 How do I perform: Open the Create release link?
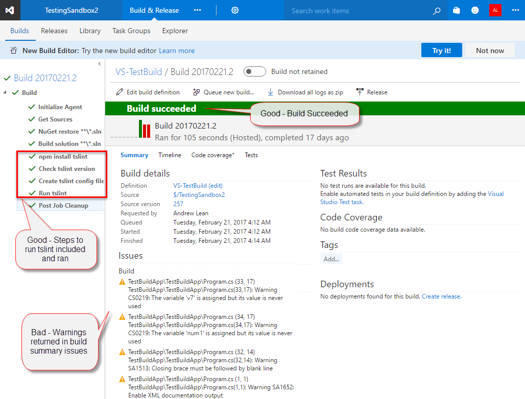[441, 296]
